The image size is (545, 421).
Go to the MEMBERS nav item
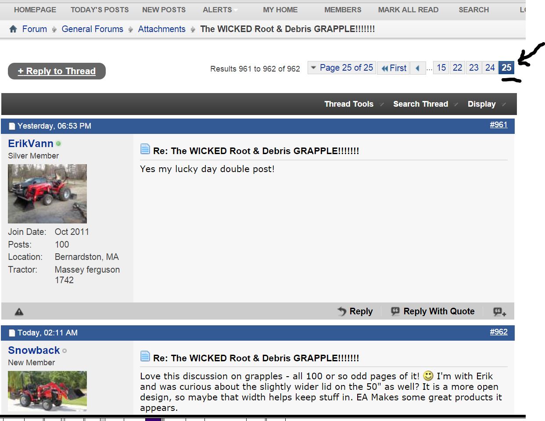coord(343,10)
